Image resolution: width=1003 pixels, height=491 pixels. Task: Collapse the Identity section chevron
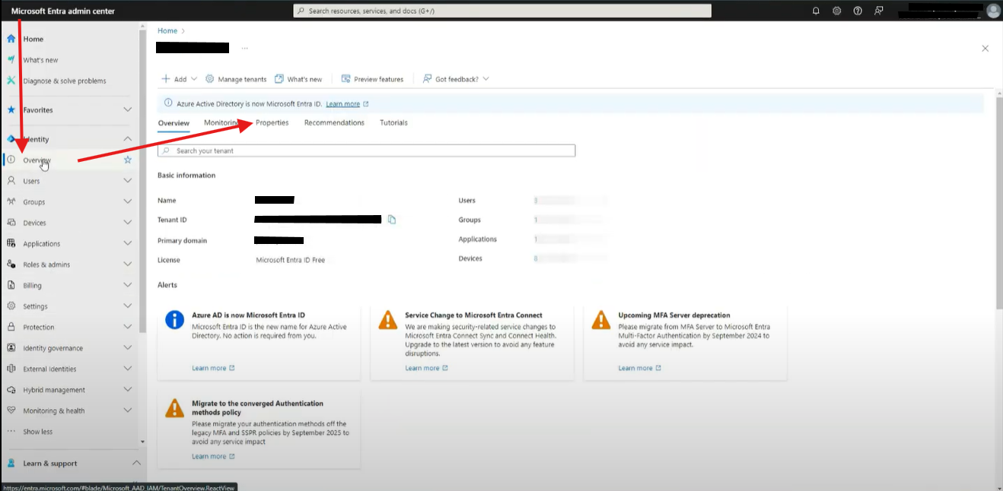[x=128, y=138]
